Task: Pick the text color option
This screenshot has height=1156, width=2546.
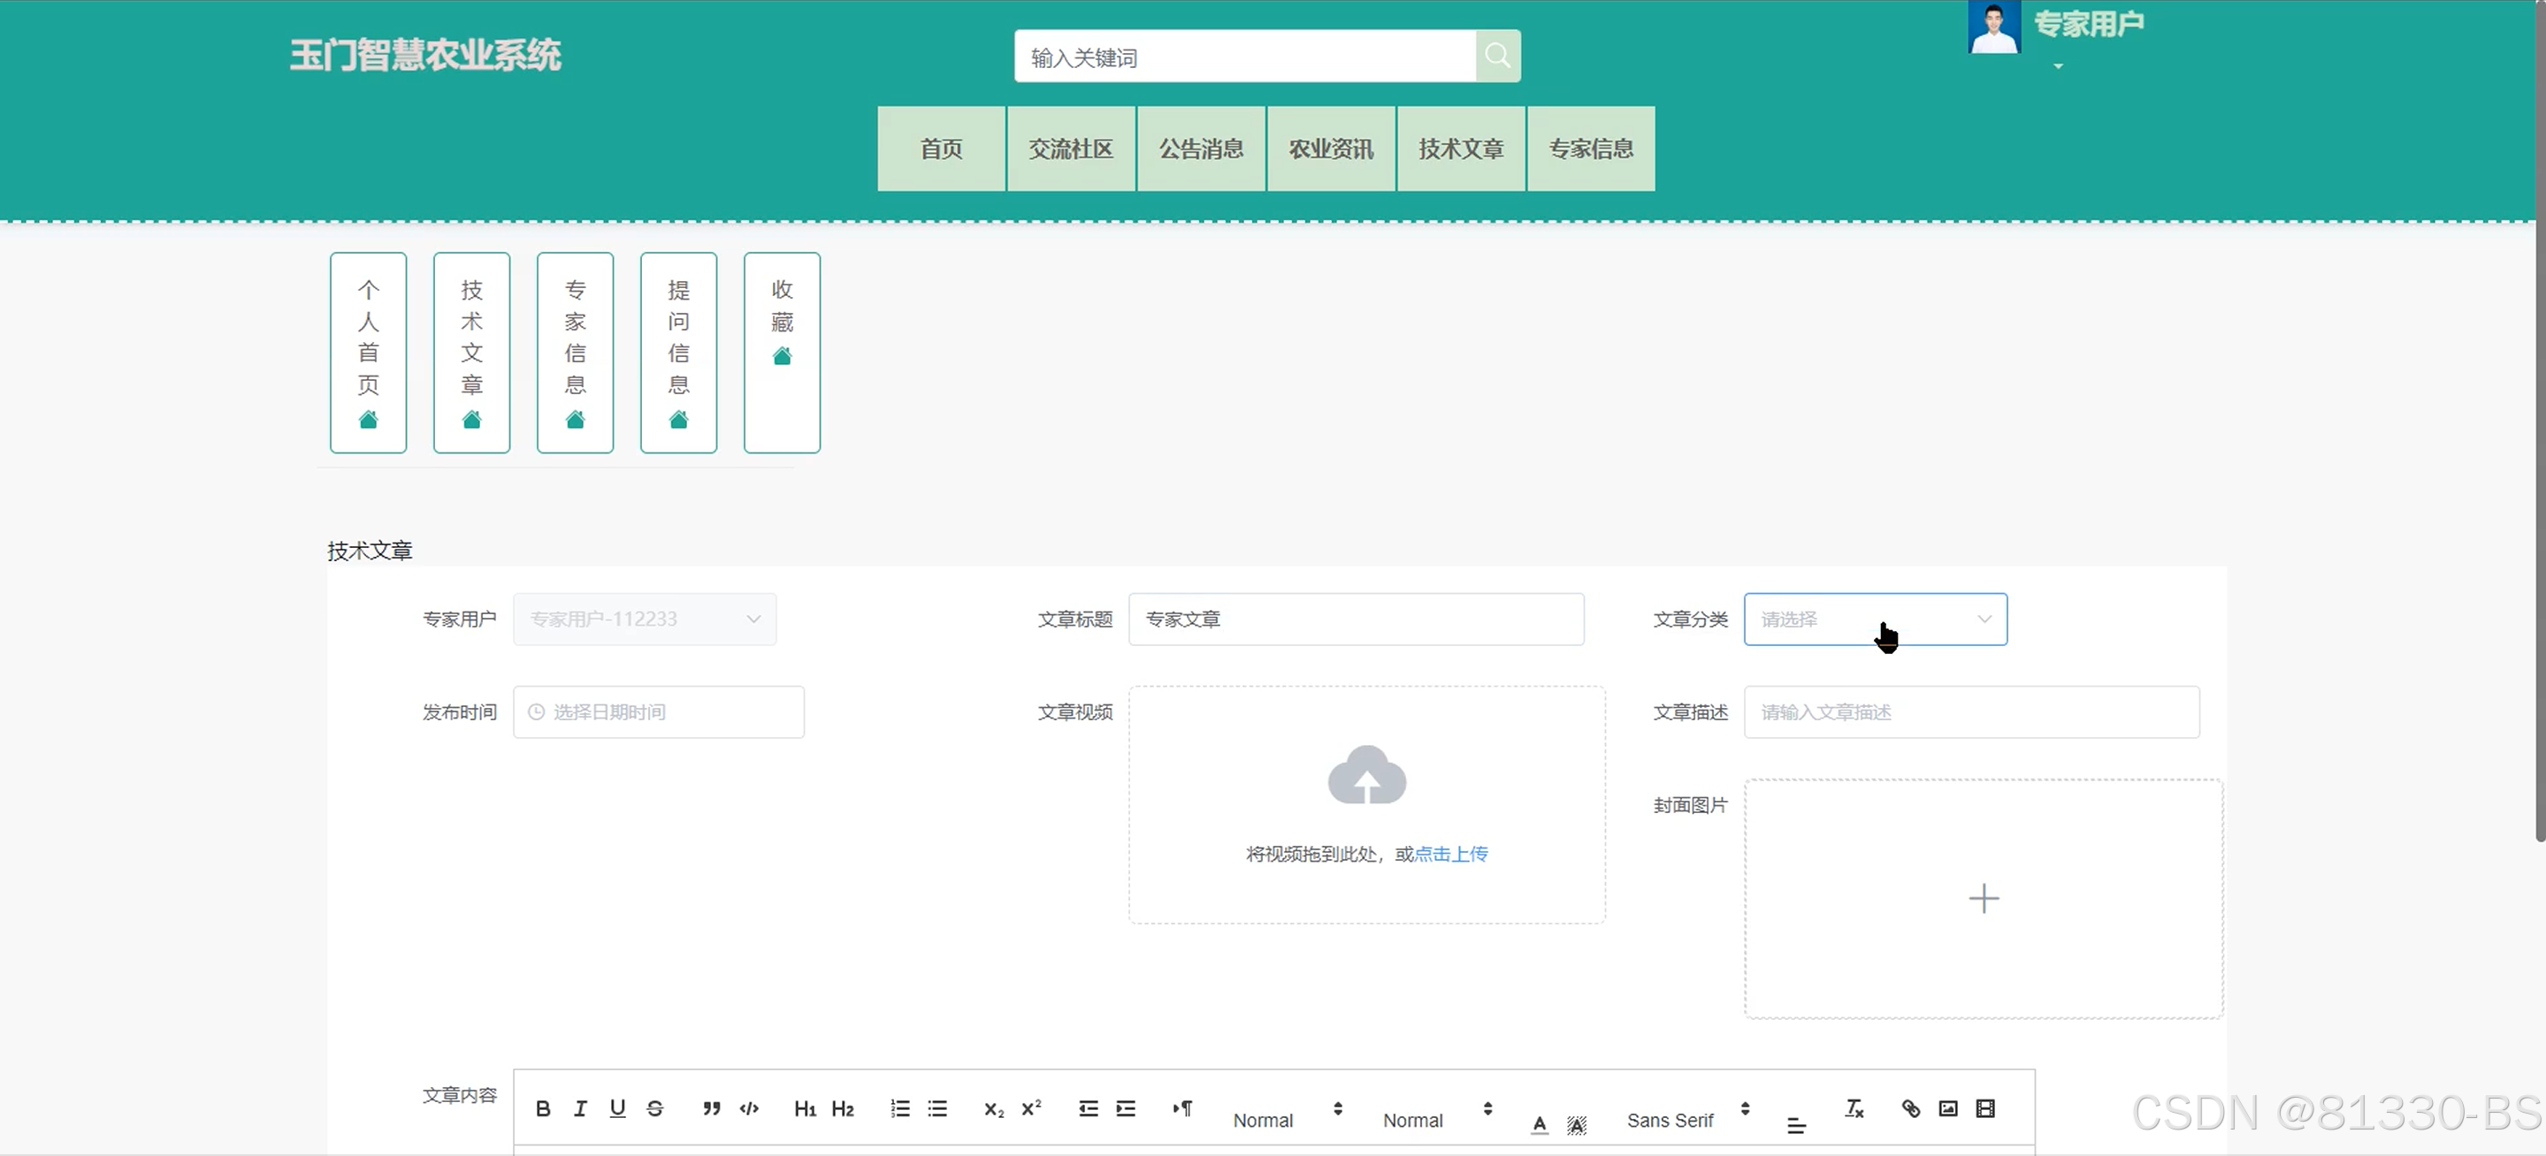Action: tap(1539, 1123)
